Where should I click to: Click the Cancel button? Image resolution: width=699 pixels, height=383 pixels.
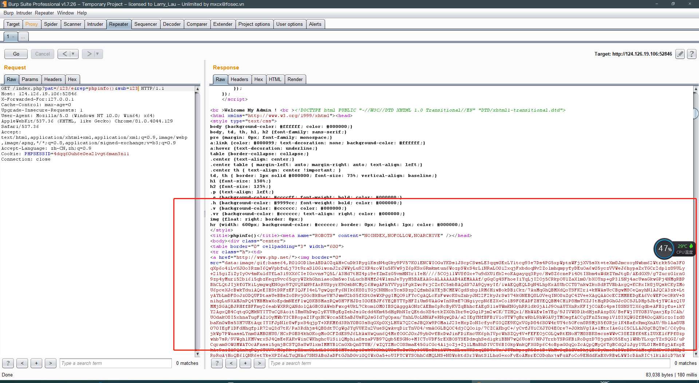[43, 54]
